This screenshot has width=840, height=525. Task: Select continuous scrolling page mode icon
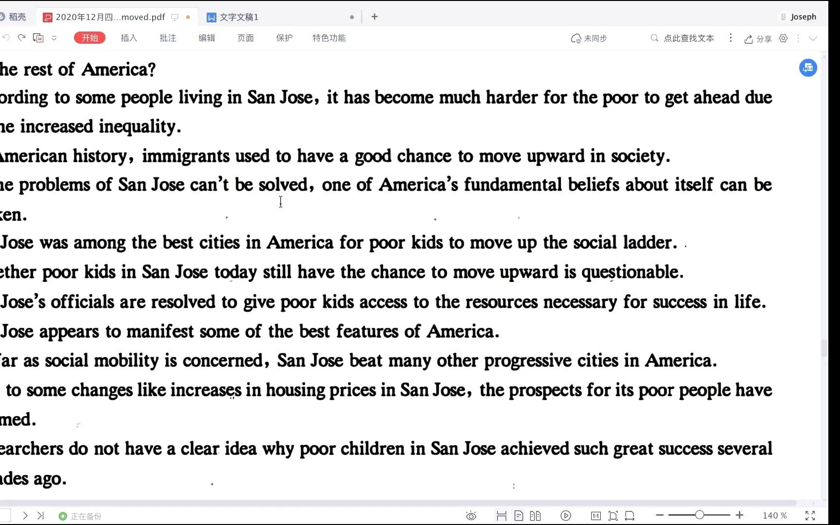point(502,516)
